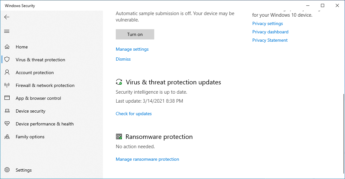Click the back arrow icon
Viewport: 345px width, 179px height.
[7, 17]
